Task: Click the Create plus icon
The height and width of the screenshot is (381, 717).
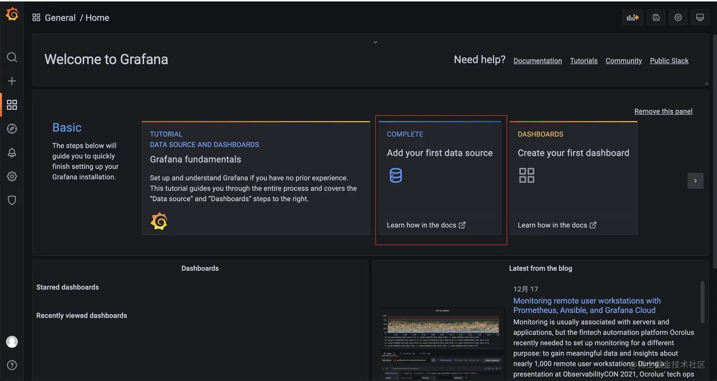Action: coord(12,81)
